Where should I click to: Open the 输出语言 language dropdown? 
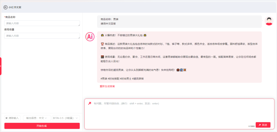[x=37, y=118]
